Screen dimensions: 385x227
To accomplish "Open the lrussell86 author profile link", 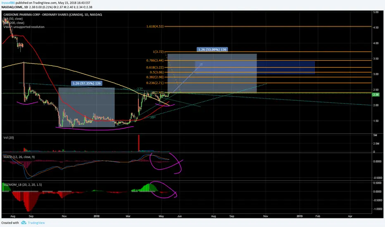I will point(8,3).
